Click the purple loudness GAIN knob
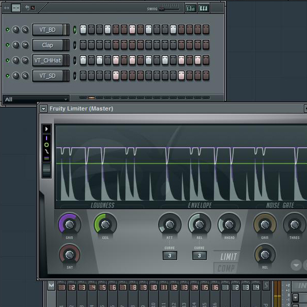Image resolution: width=307 pixels, height=307 pixels. coord(70,225)
